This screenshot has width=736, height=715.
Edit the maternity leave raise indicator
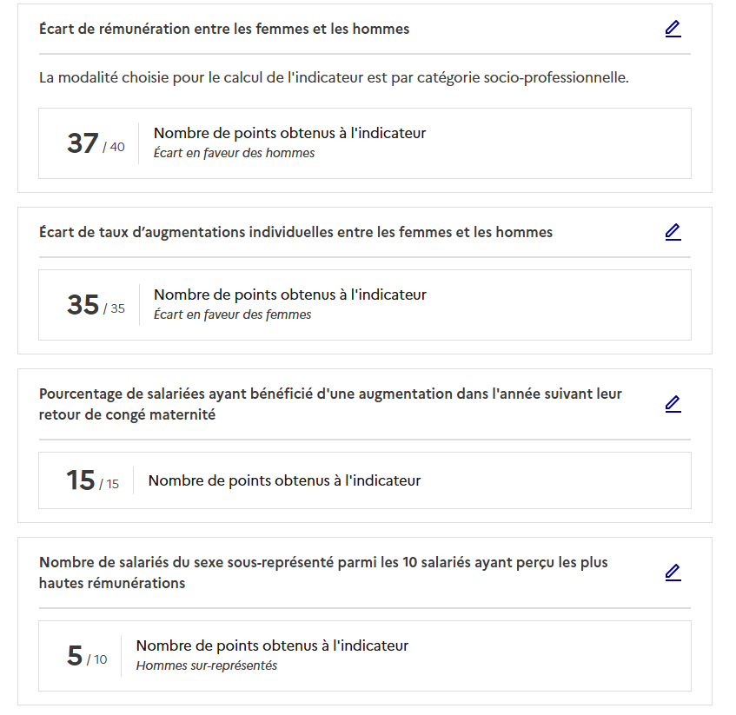(673, 404)
